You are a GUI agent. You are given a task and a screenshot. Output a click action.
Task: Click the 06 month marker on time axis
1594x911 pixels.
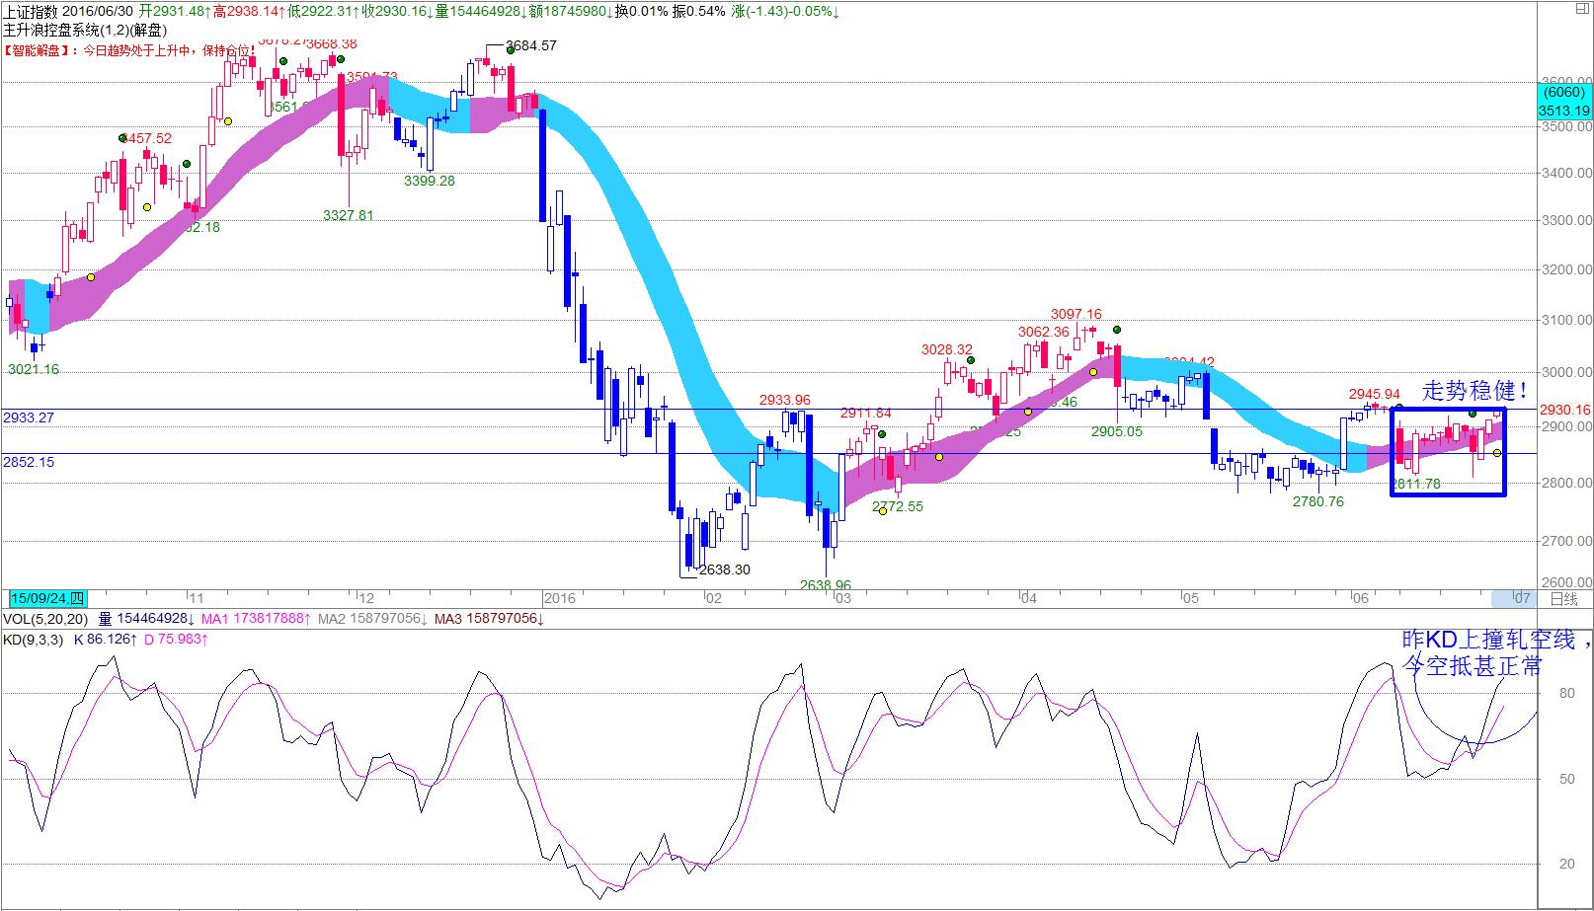pyautogui.click(x=1361, y=598)
